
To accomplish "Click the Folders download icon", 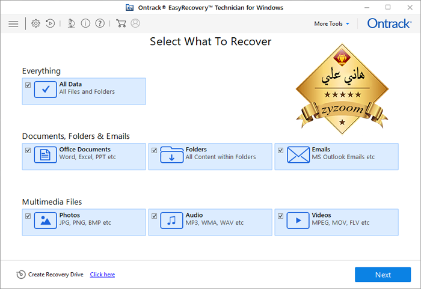I will pos(171,154).
